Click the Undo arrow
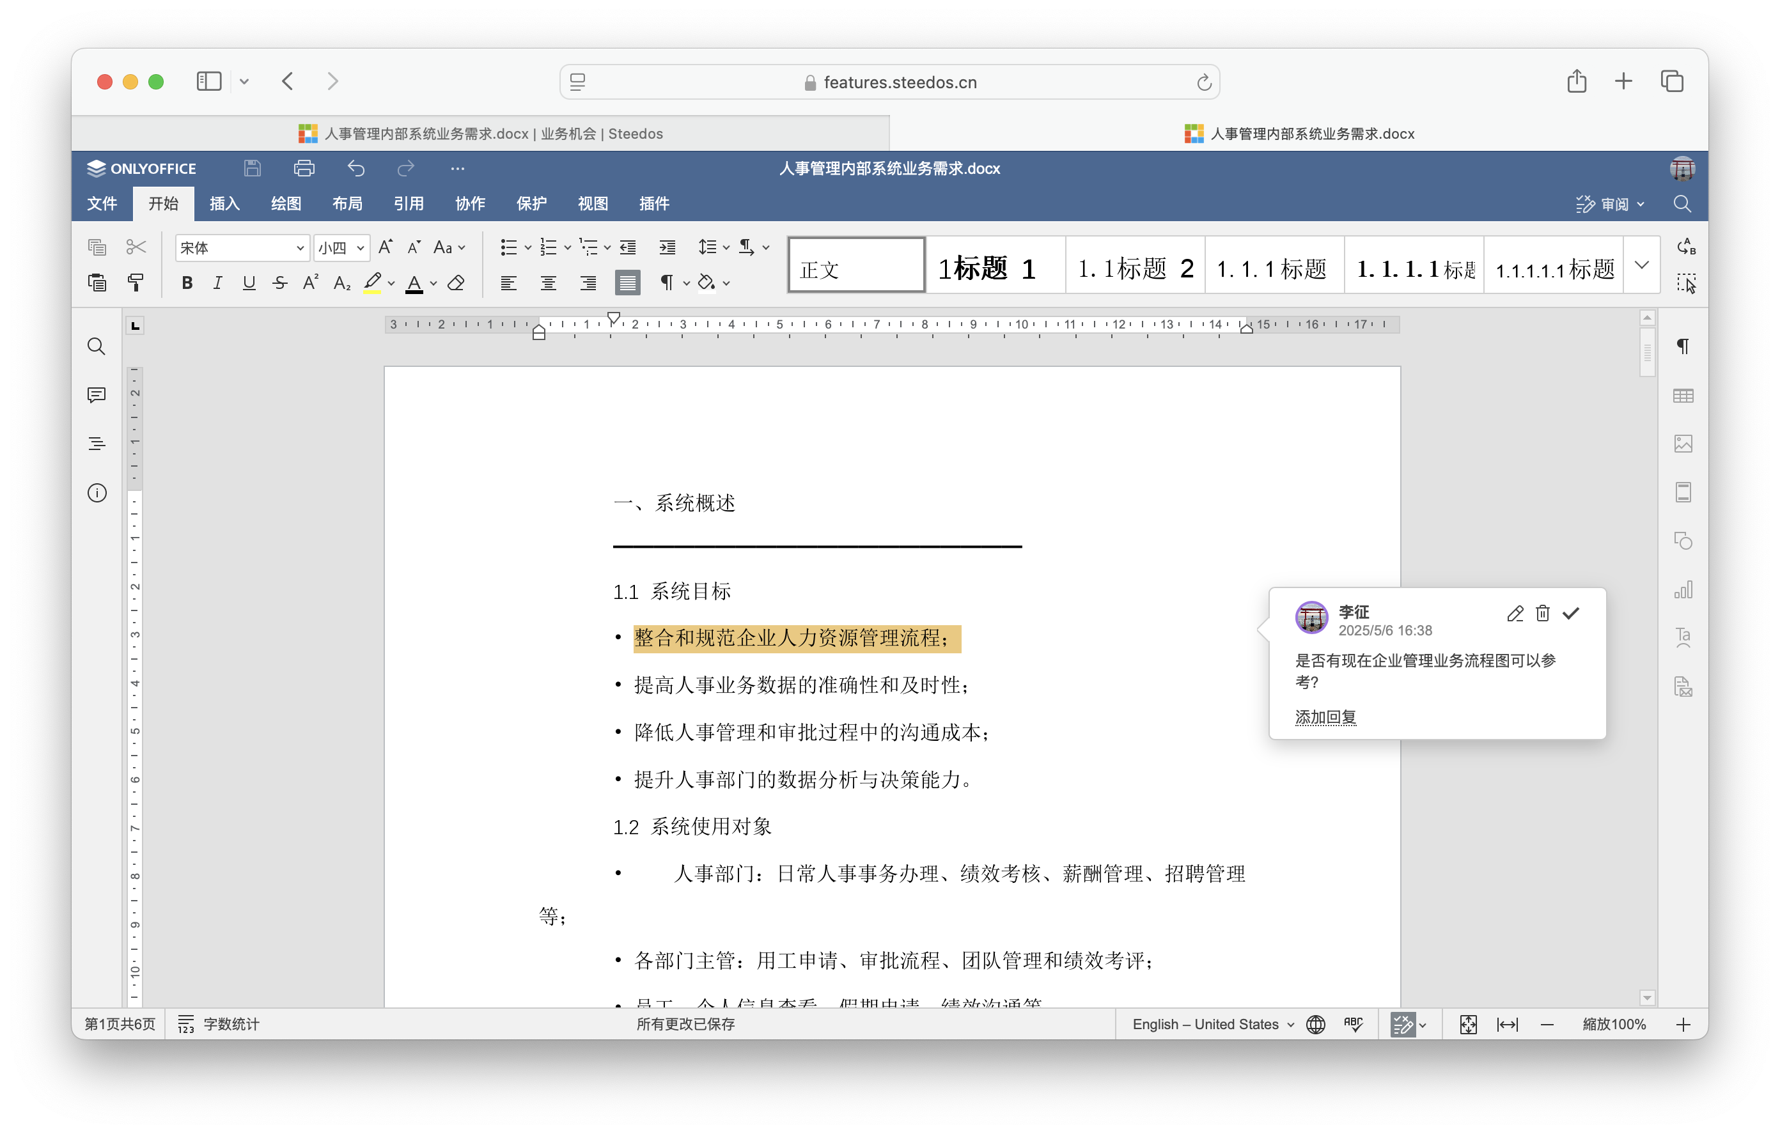 pyautogui.click(x=356, y=169)
